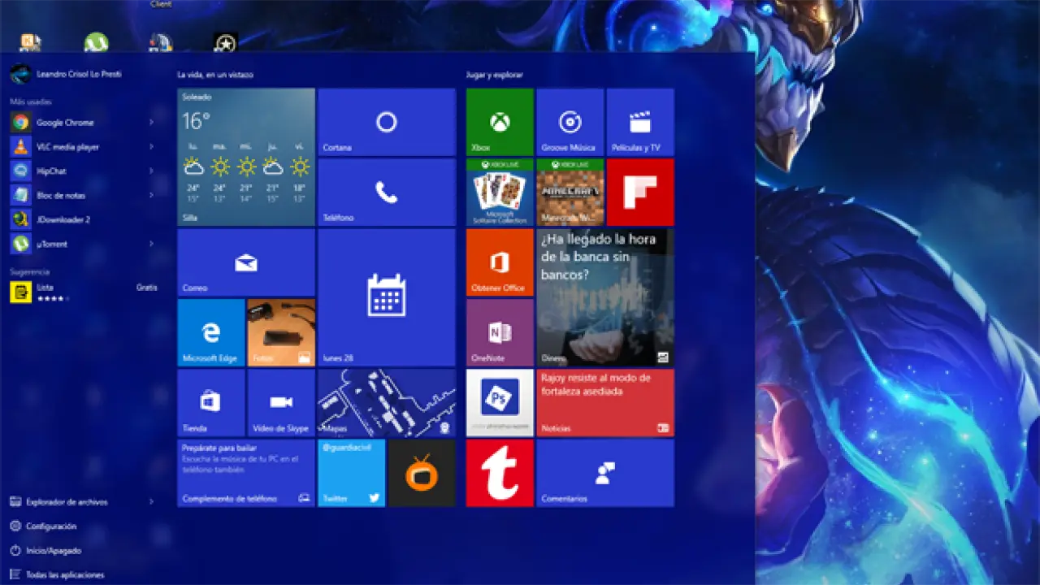Launch Groove Música tile
The width and height of the screenshot is (1040, 585).
click(x=570, y=122)
